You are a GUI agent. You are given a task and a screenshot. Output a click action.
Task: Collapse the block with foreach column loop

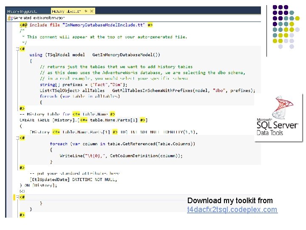[17, 138]
